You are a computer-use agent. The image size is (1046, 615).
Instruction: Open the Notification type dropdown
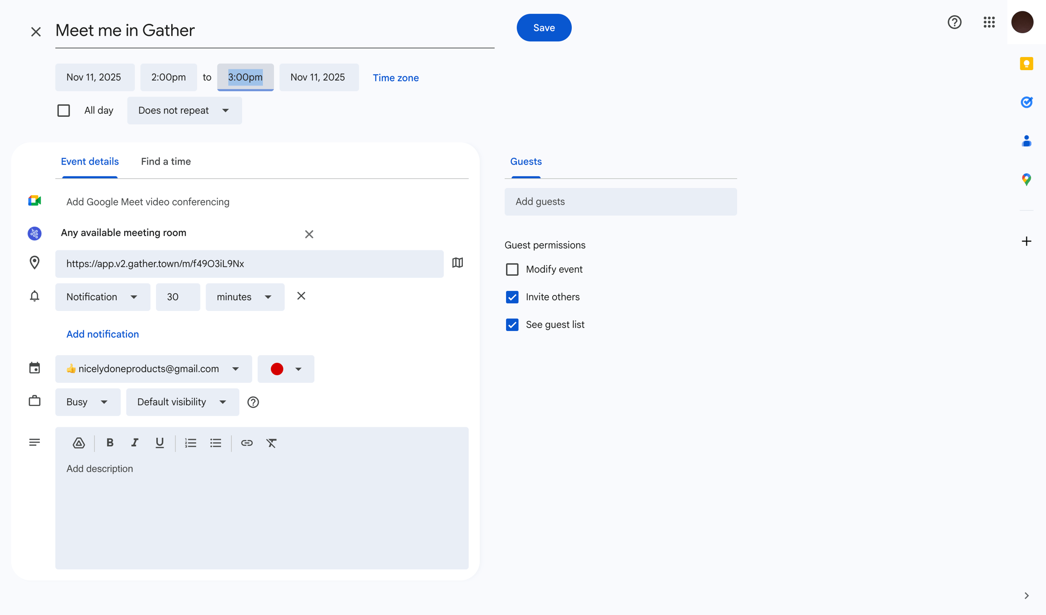coord(102,297)
